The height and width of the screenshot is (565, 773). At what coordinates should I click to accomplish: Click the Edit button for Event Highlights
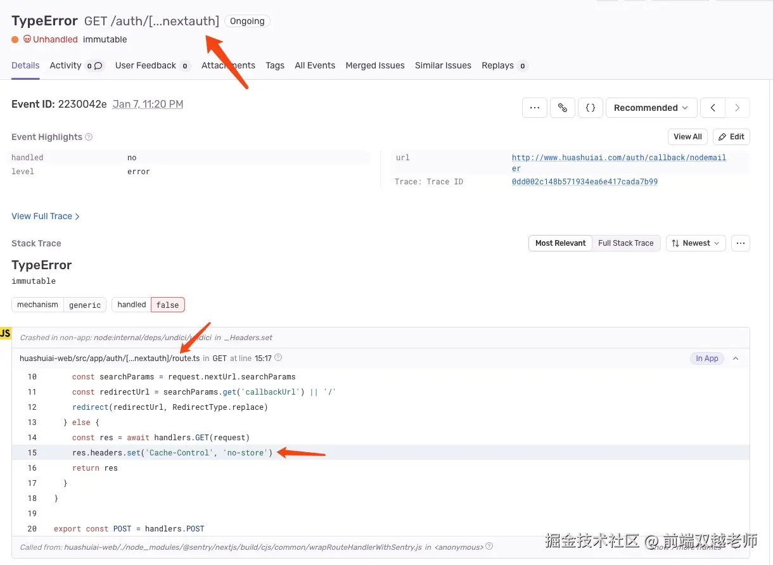pos(731,137)
